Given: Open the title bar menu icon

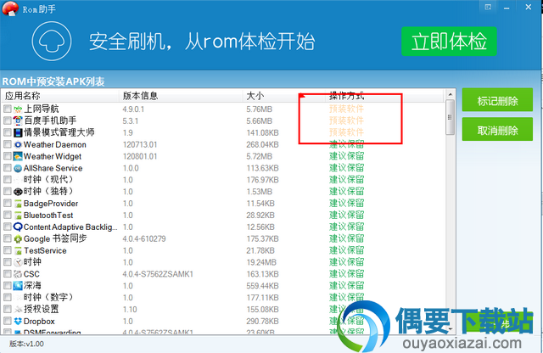Looking at the screenshot, I should click(x=488, y=8).
